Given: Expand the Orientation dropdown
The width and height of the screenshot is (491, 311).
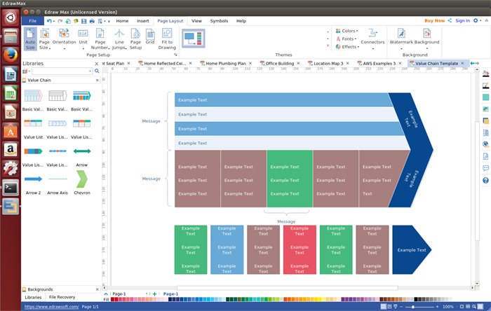Looking at the screenshot, I should tap(64, 39).
